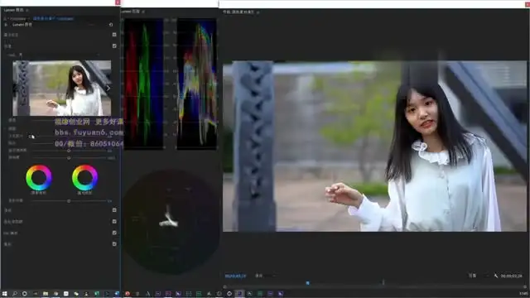
Task: Expand the 晕影 Vignette section
Action: click(7, 244)
